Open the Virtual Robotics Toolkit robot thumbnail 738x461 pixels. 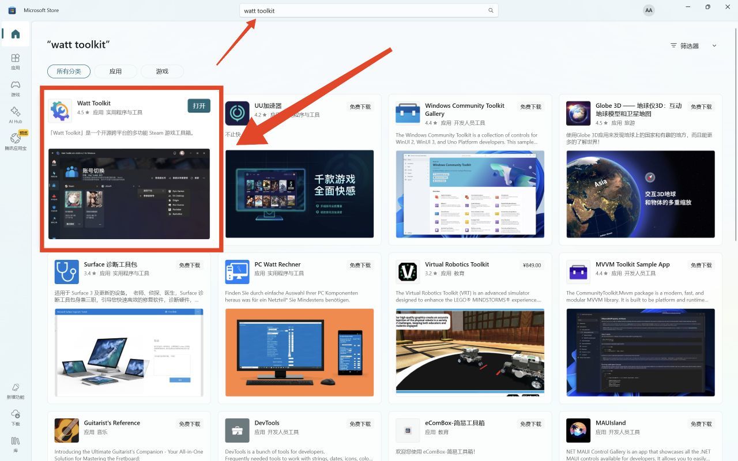470,353
